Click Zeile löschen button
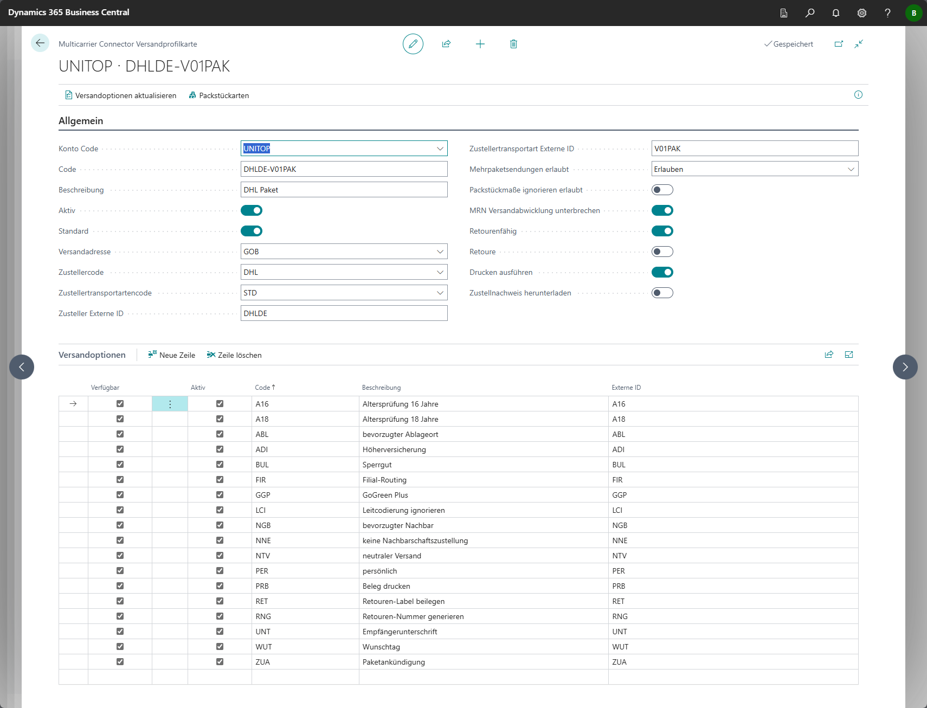The image size is (927, 708). tap(234, 355)
